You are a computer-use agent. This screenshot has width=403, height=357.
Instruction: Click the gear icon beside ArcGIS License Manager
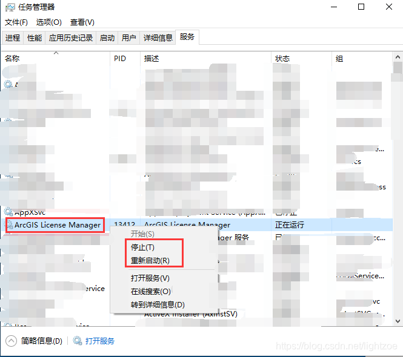tap(10, 224)
